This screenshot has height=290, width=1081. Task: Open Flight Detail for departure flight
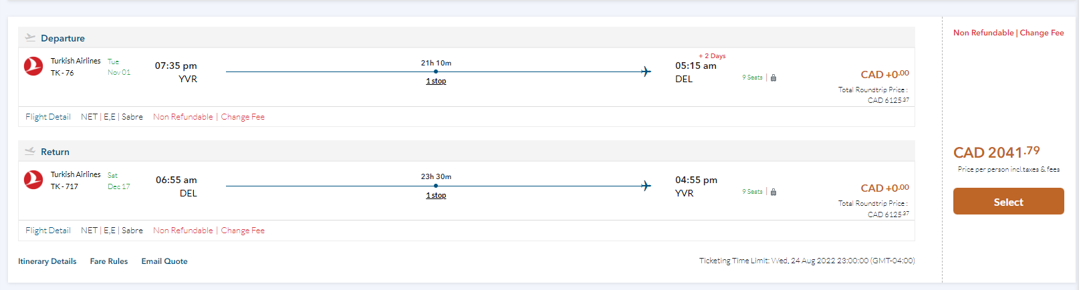(48, 117)
